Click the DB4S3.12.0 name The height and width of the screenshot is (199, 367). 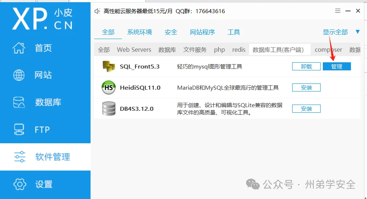[x=137, y=109]
